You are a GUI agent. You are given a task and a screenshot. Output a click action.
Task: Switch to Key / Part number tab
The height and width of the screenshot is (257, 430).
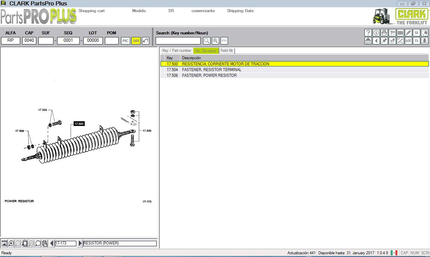(177, 51)
